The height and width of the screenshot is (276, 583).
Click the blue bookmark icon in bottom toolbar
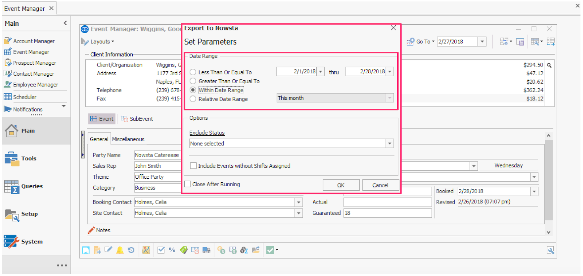pos(86,250)
